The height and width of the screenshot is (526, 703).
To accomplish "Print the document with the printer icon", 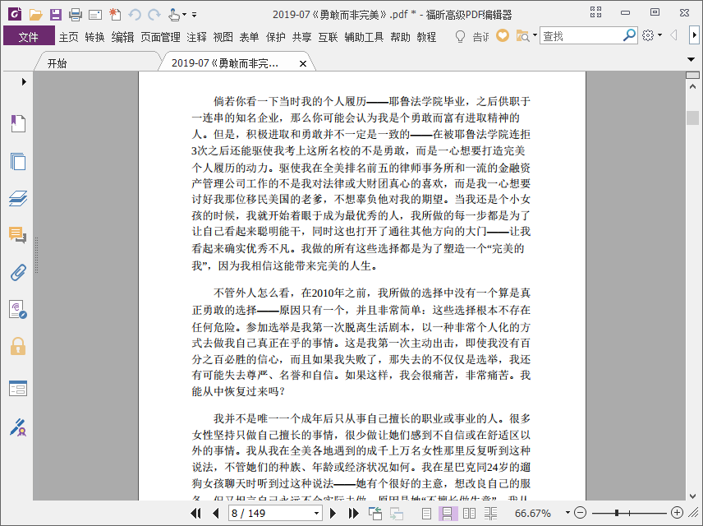I will (76, 15).
